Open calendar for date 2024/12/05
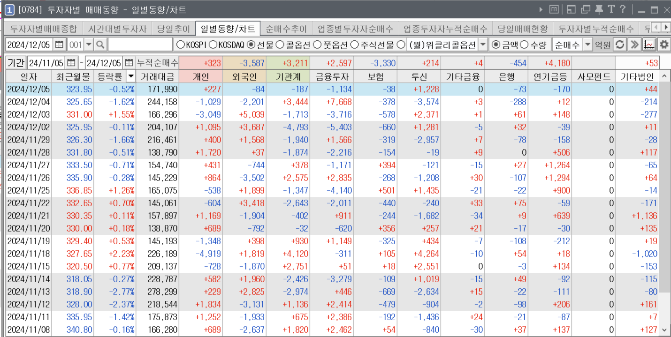Screen dimensions: 671x337 tap(59, 45)
